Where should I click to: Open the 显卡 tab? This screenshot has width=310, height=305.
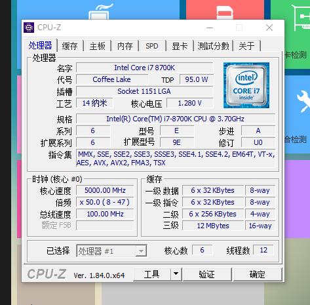click(x=180, y=46)
